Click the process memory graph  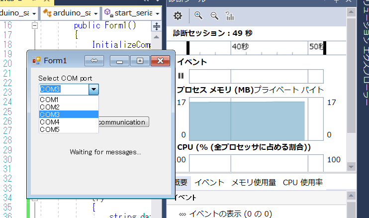click(256, 119)
